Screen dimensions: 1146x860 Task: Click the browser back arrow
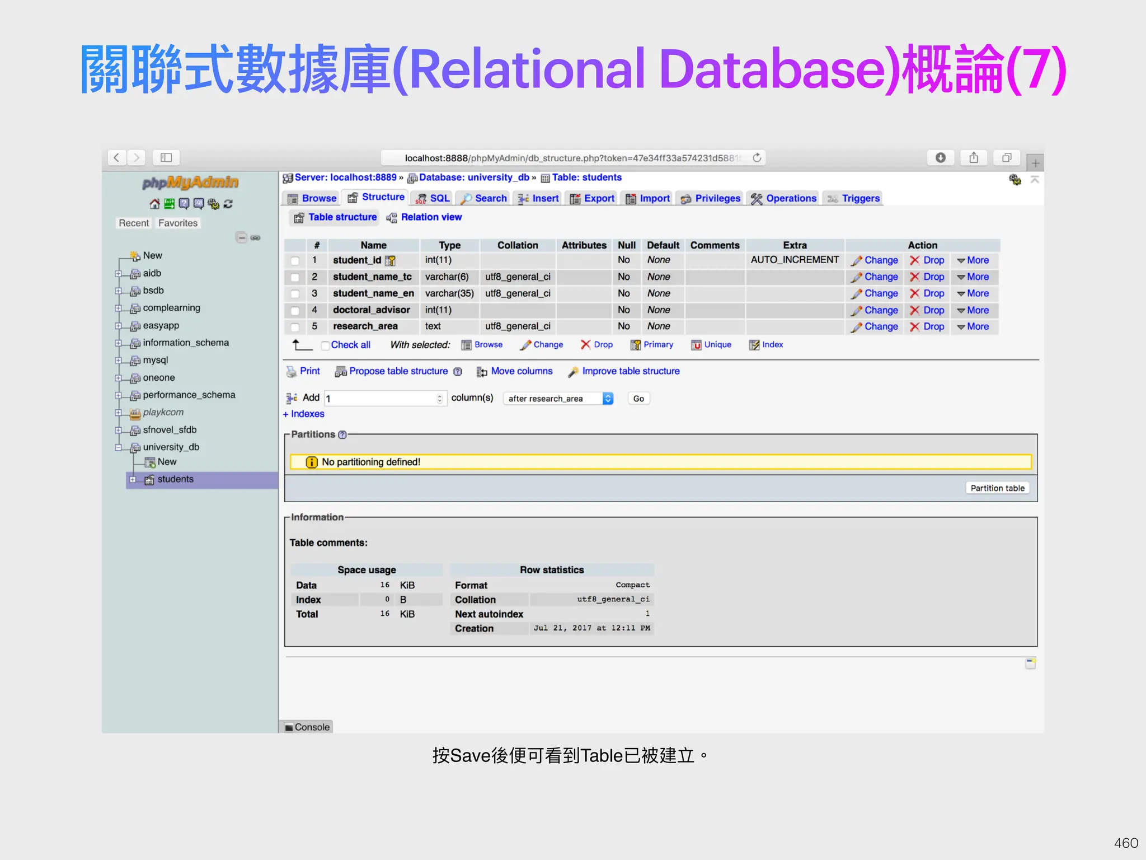pyautogui.click(x=116, y=157)
